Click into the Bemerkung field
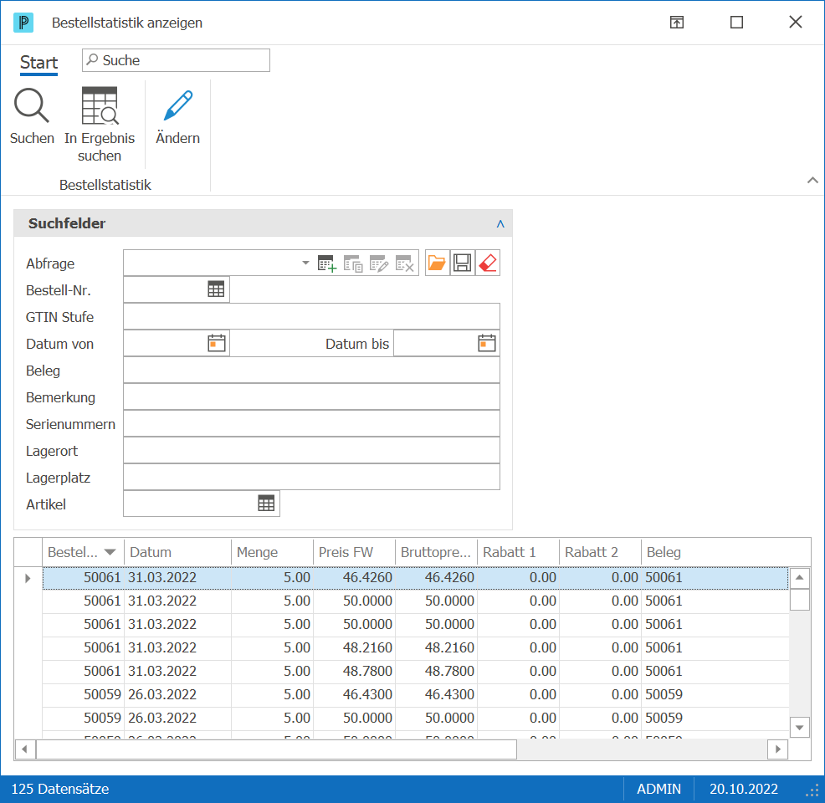 coord(311,397)
